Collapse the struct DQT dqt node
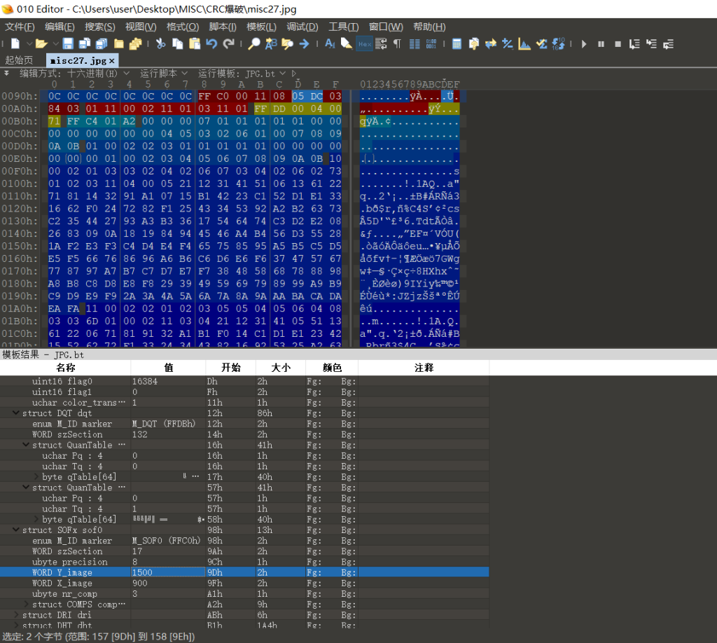The width and height of the screenshot is (717, 643). click(x=16, y=413)
